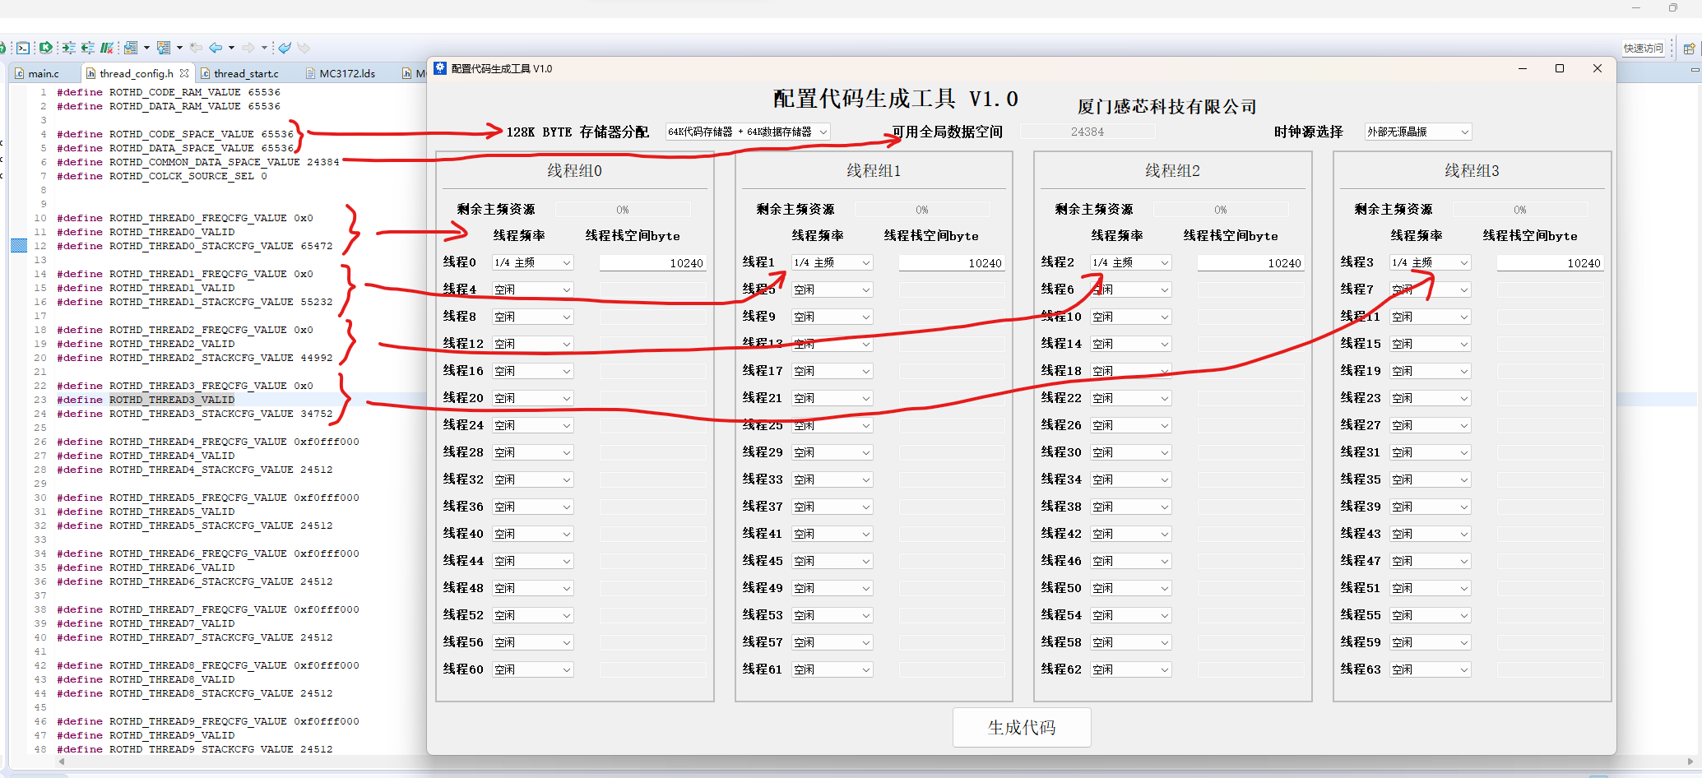Click the ROTHD_THREAD1_STACKCFG_VALUE 55232 line

point(195,302)
